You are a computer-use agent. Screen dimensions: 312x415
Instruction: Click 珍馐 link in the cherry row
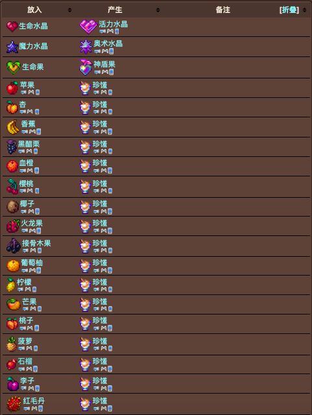[100, 184]
